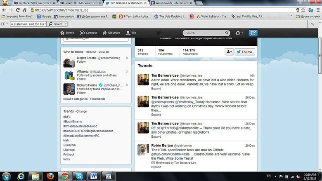Open the dropdown arrow next to toolbar Search
Image resolution: width=322 pixels, height=181 pixels.
(x=66, y=24)
